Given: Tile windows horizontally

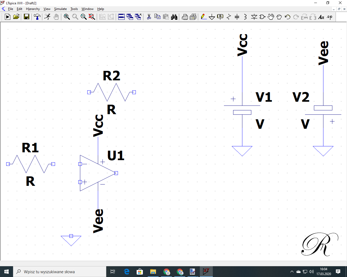Looking at the screenshot, I should 121,17.
